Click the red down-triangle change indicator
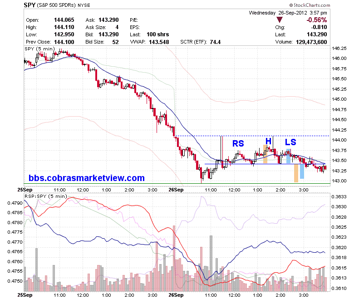Image resolution: width=354 pixels, height=299 pixels. 280,20
